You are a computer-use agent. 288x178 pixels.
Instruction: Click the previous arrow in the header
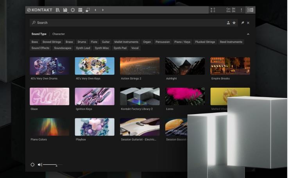click(95, 10)
